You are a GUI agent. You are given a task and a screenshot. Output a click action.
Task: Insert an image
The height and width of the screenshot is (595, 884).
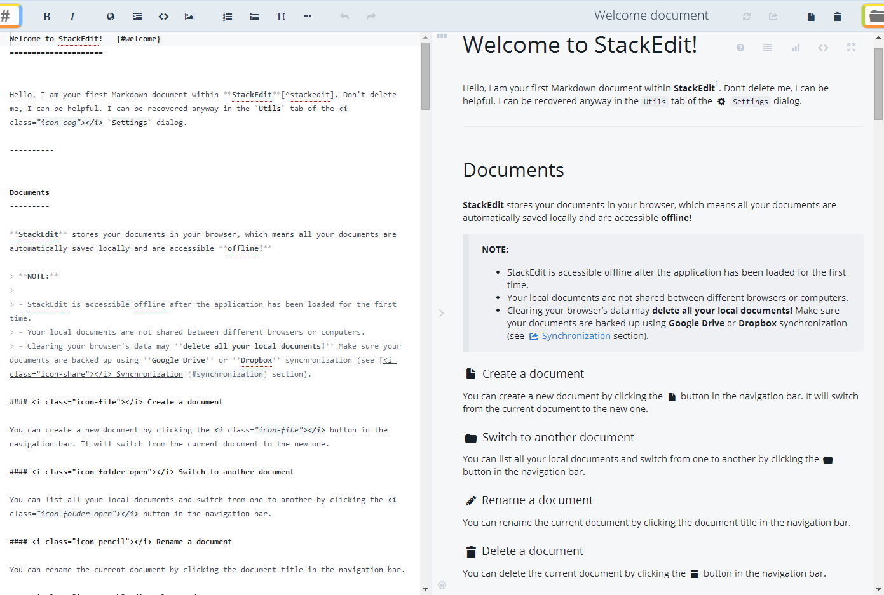coord(189,17)
